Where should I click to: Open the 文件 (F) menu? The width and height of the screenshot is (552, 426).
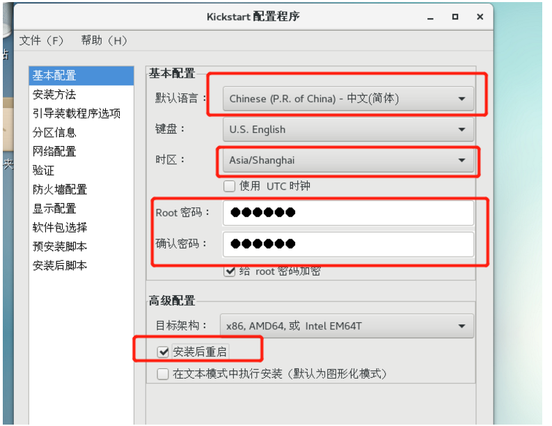pyautogui.click(x=41, y=40)
